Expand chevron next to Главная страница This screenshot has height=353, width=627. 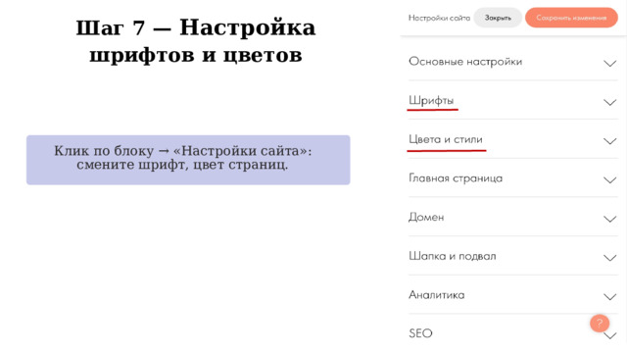coord(609,179)
